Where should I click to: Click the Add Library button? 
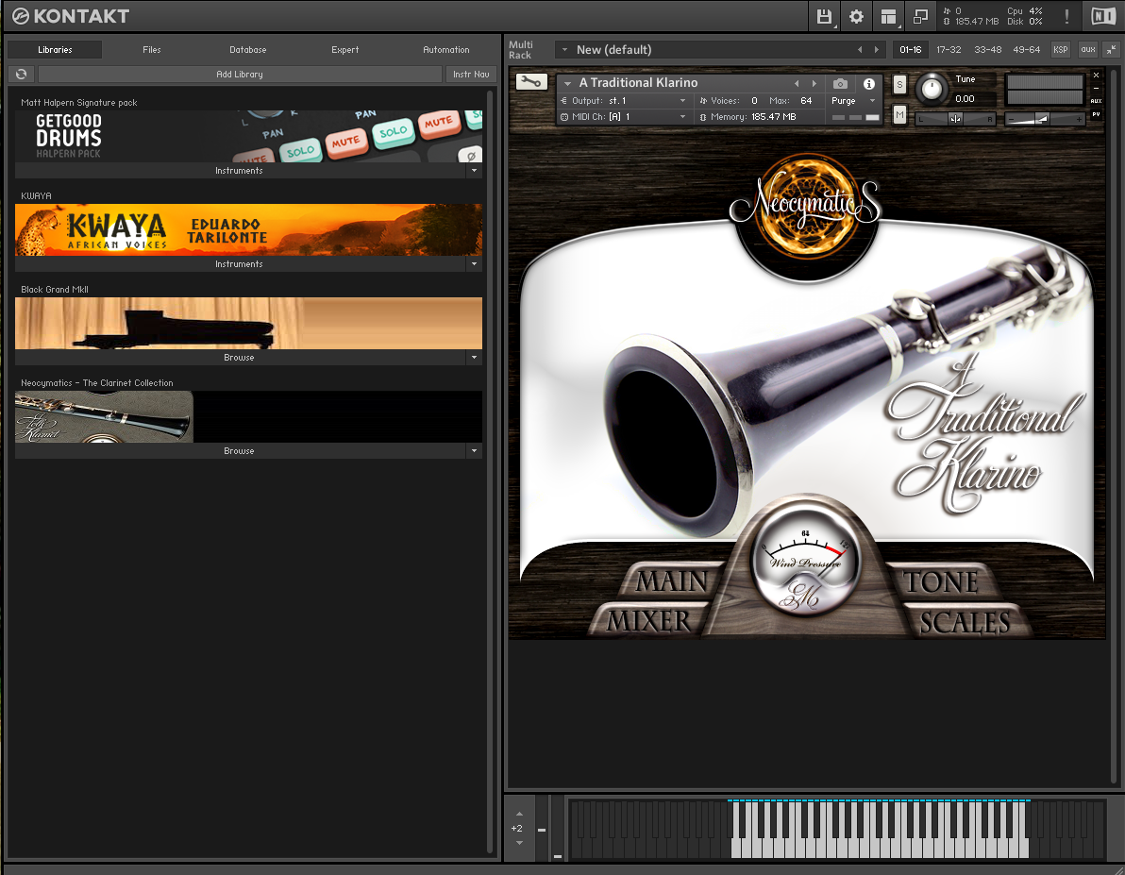tap(240, 74)
